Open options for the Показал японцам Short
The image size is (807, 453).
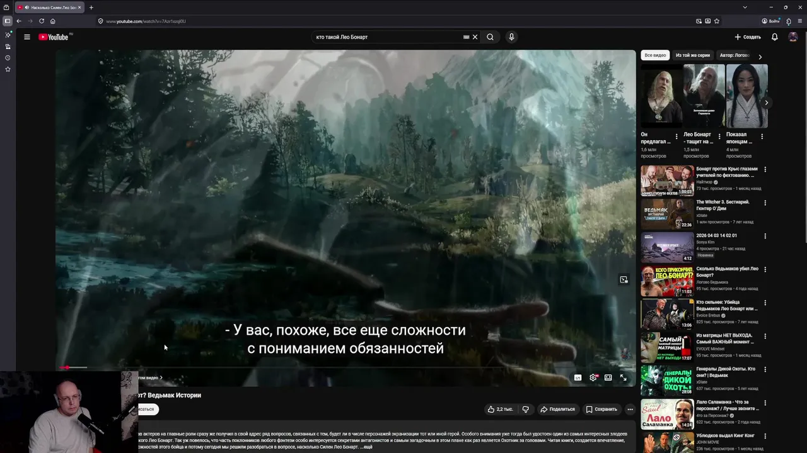tap(762, 137)
